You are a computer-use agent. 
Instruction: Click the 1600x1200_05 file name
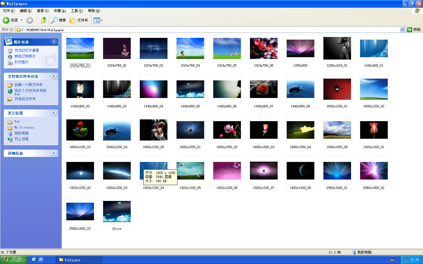pyautogui.click(x=154, y=147)
